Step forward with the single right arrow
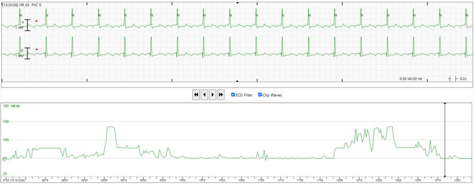This screenshot has height=184, width=474. point(212,95)
